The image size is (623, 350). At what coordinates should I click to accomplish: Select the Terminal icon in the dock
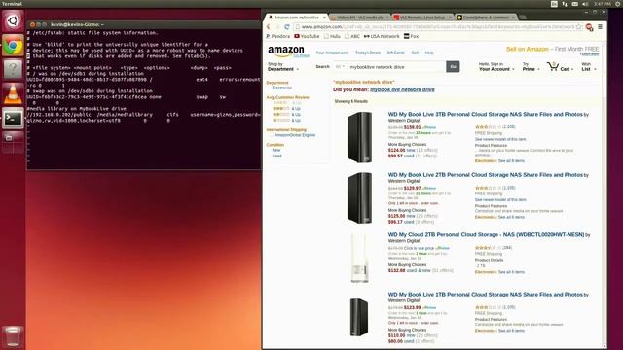point(13,119)
